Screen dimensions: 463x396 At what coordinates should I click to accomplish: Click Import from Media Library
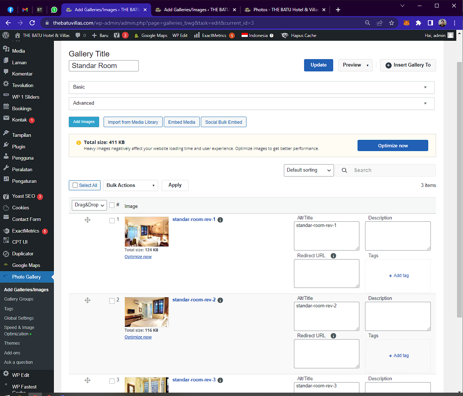[133, 122]
